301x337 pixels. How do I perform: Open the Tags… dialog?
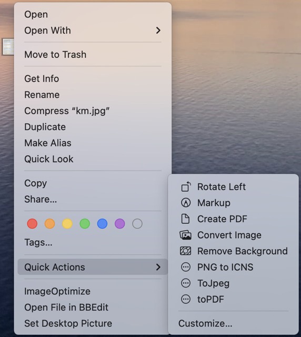[x=38, y=242]
